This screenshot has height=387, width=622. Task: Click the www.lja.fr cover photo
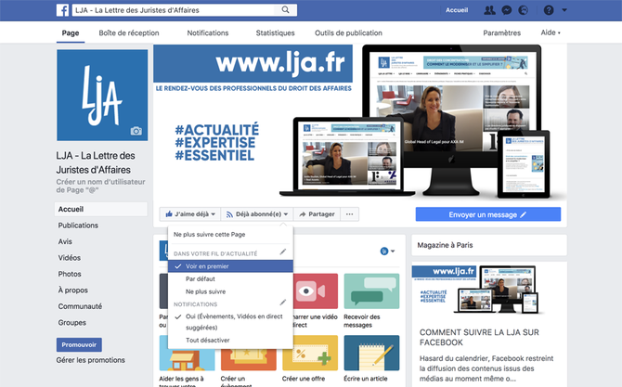(360, 122)
